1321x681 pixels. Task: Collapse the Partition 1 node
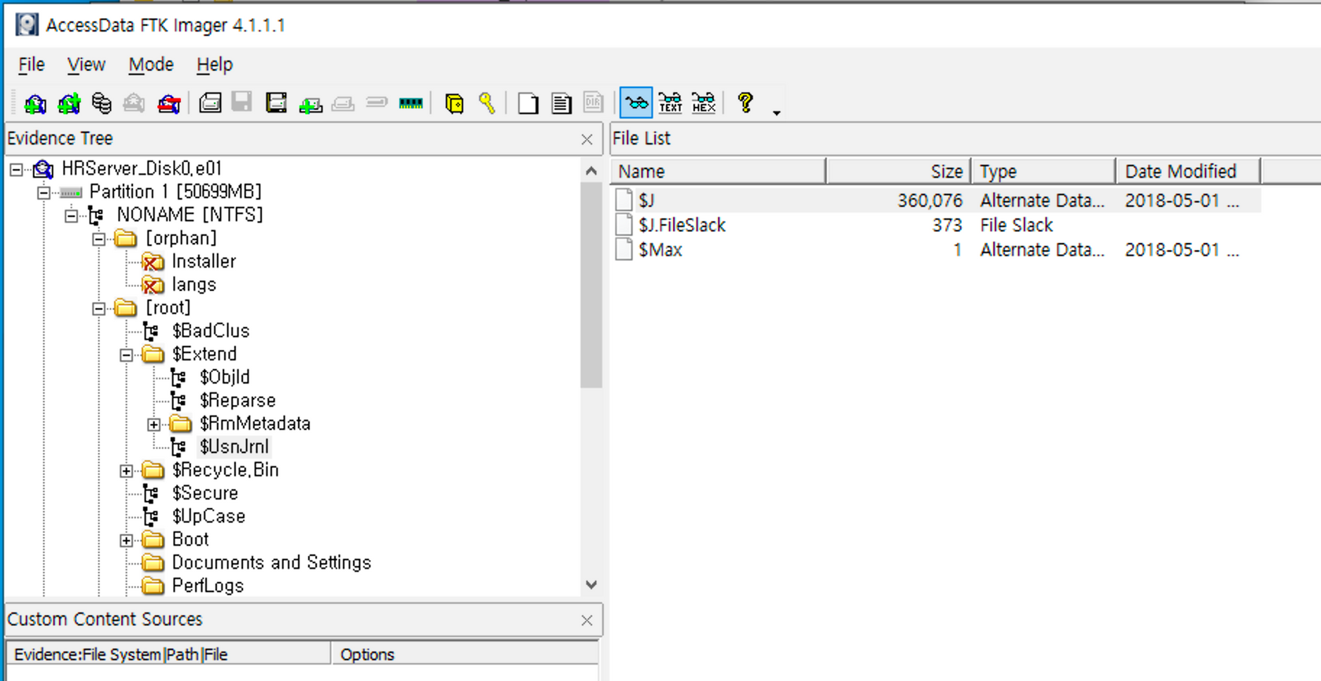43,193
